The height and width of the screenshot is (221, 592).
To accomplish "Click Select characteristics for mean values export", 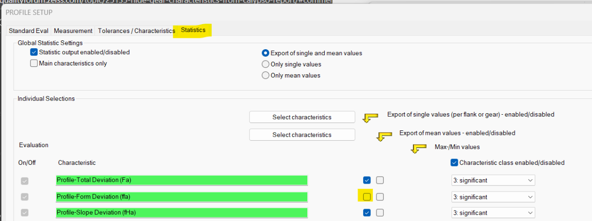I will tap(302, 135).
